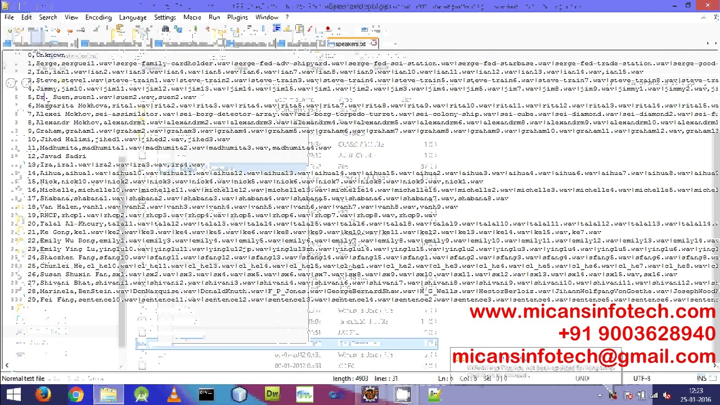Click line '0,Unknown' in the editor

click(x=47, y=55)
